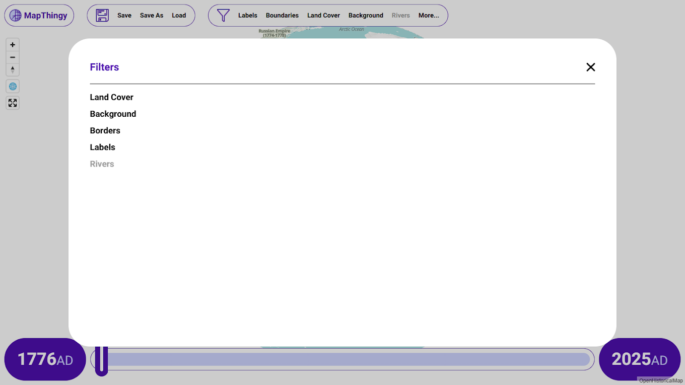Toggle Labels filter in the top toolbar
Image resolution: width=685 pixels, height=385 pixels.
click(x=247, y=16)
